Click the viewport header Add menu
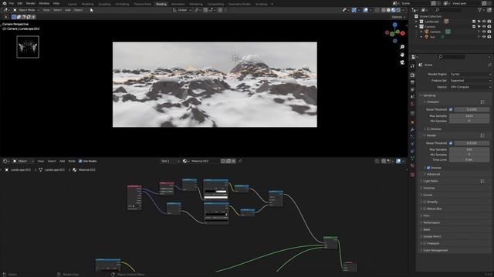This screenshot has width=494, height=277. [68, 10]
